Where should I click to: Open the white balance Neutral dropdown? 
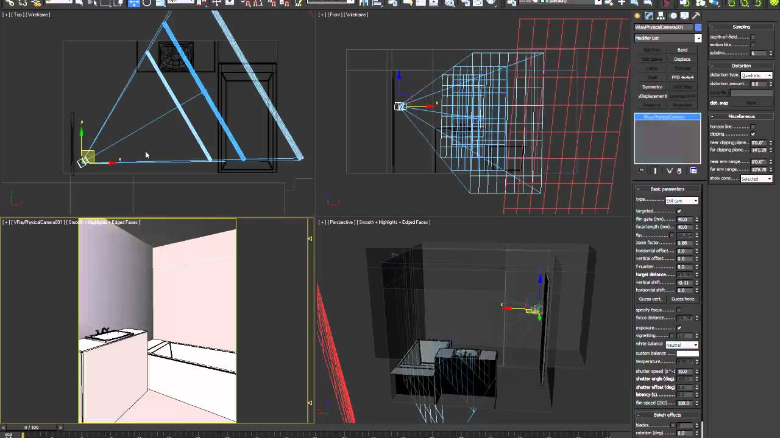(x=682, y=345)
